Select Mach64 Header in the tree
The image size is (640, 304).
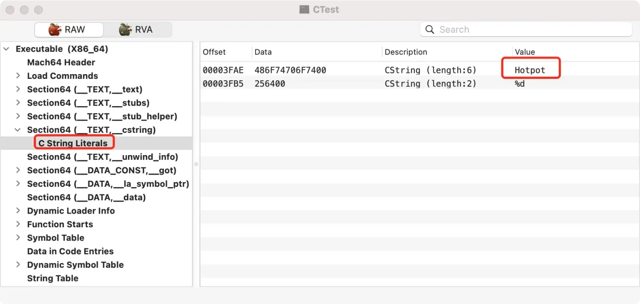(61, 63)
